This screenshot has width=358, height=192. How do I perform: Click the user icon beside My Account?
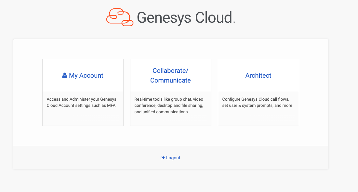point(65,75)
